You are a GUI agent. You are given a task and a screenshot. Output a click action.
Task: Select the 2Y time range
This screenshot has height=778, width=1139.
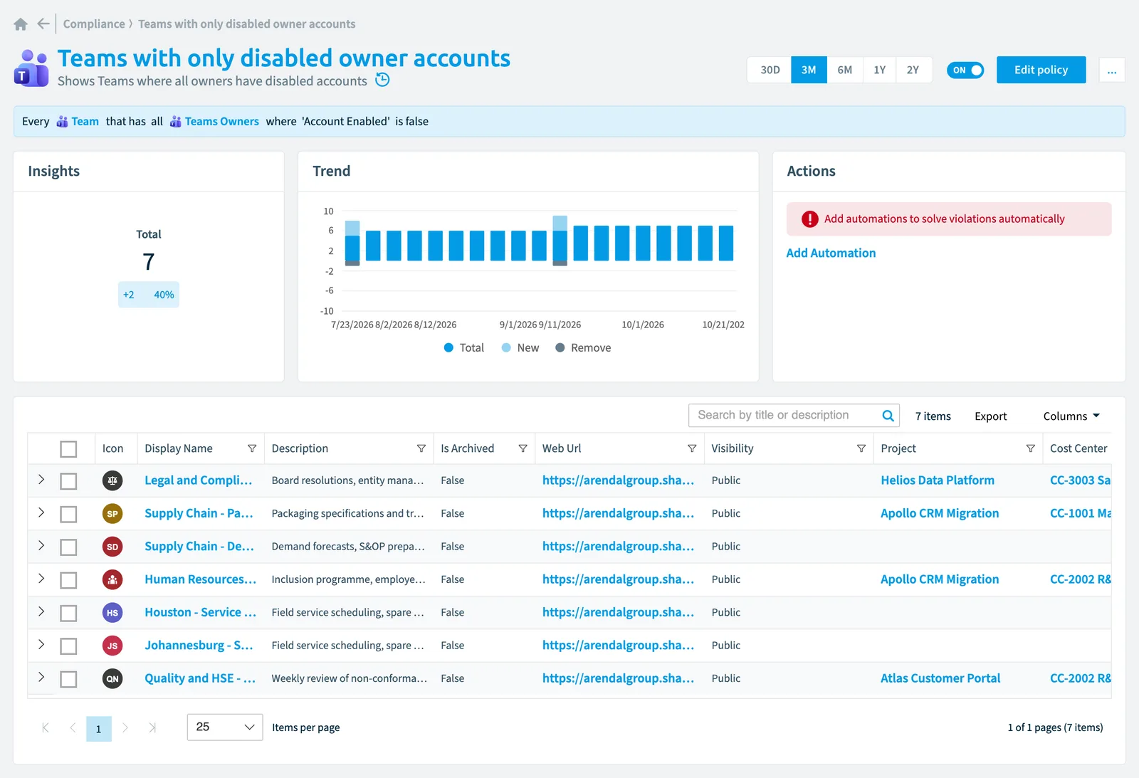(x=913, y=70)
